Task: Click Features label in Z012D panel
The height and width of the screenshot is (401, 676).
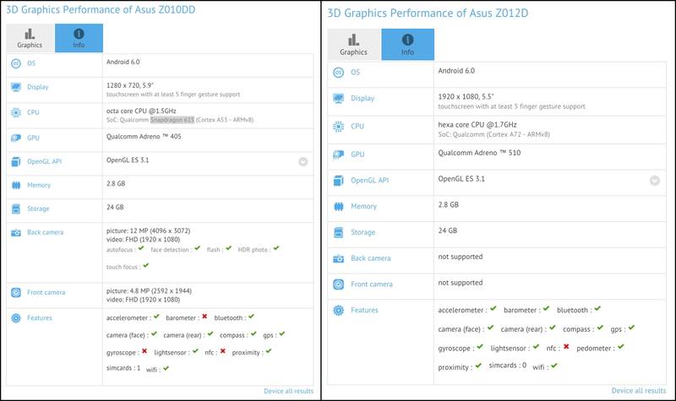Action: [x=364, y=310]
